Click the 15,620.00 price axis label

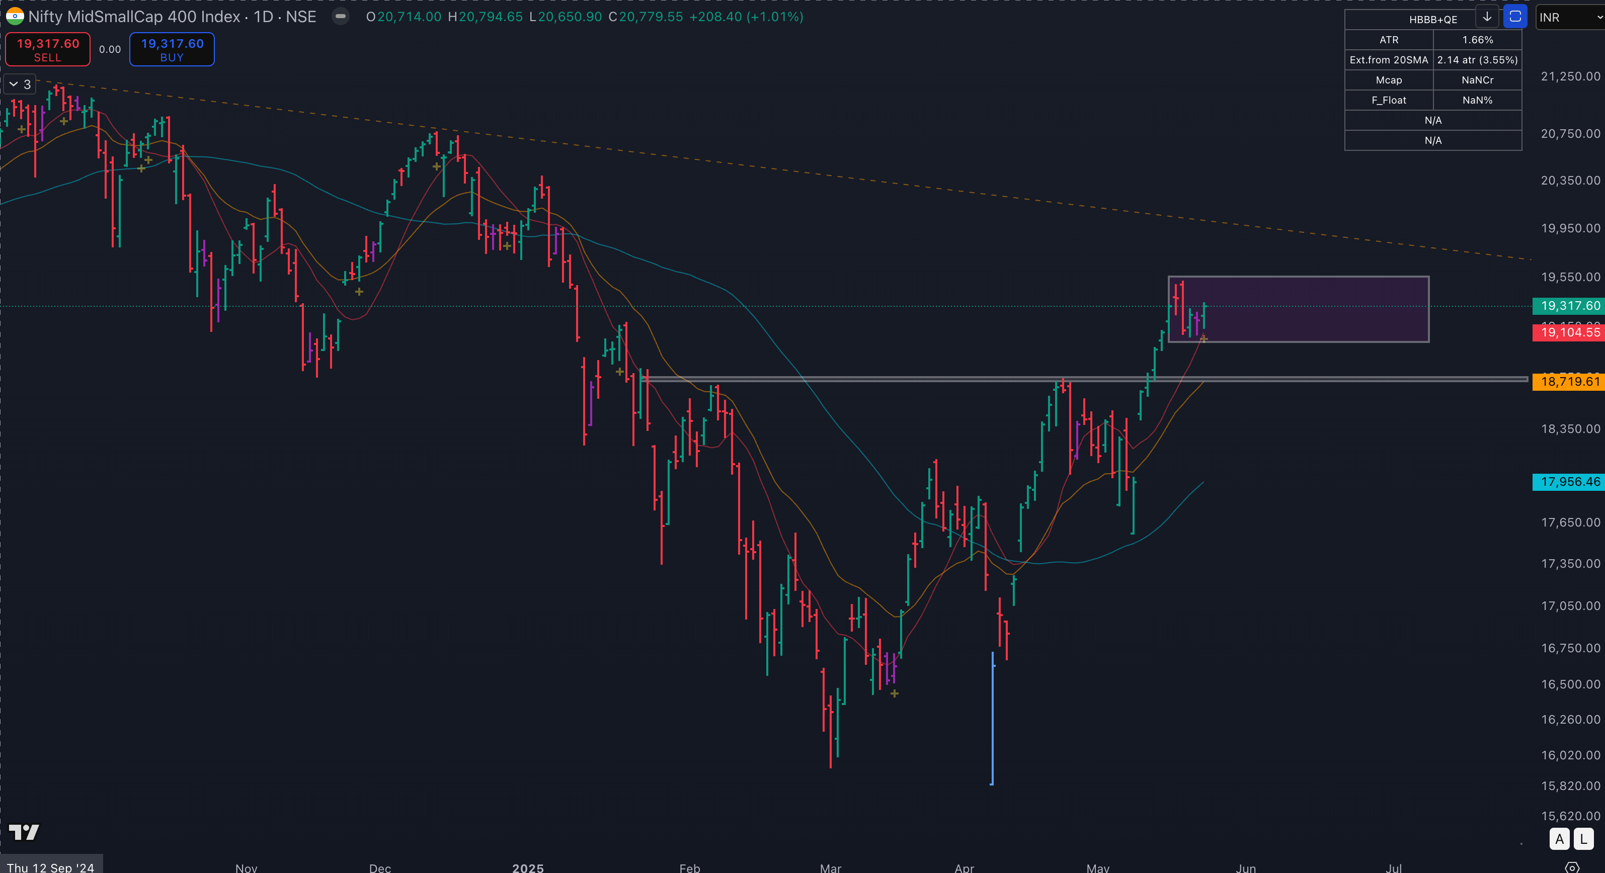pyautogui.click(x=1570, y=816)
